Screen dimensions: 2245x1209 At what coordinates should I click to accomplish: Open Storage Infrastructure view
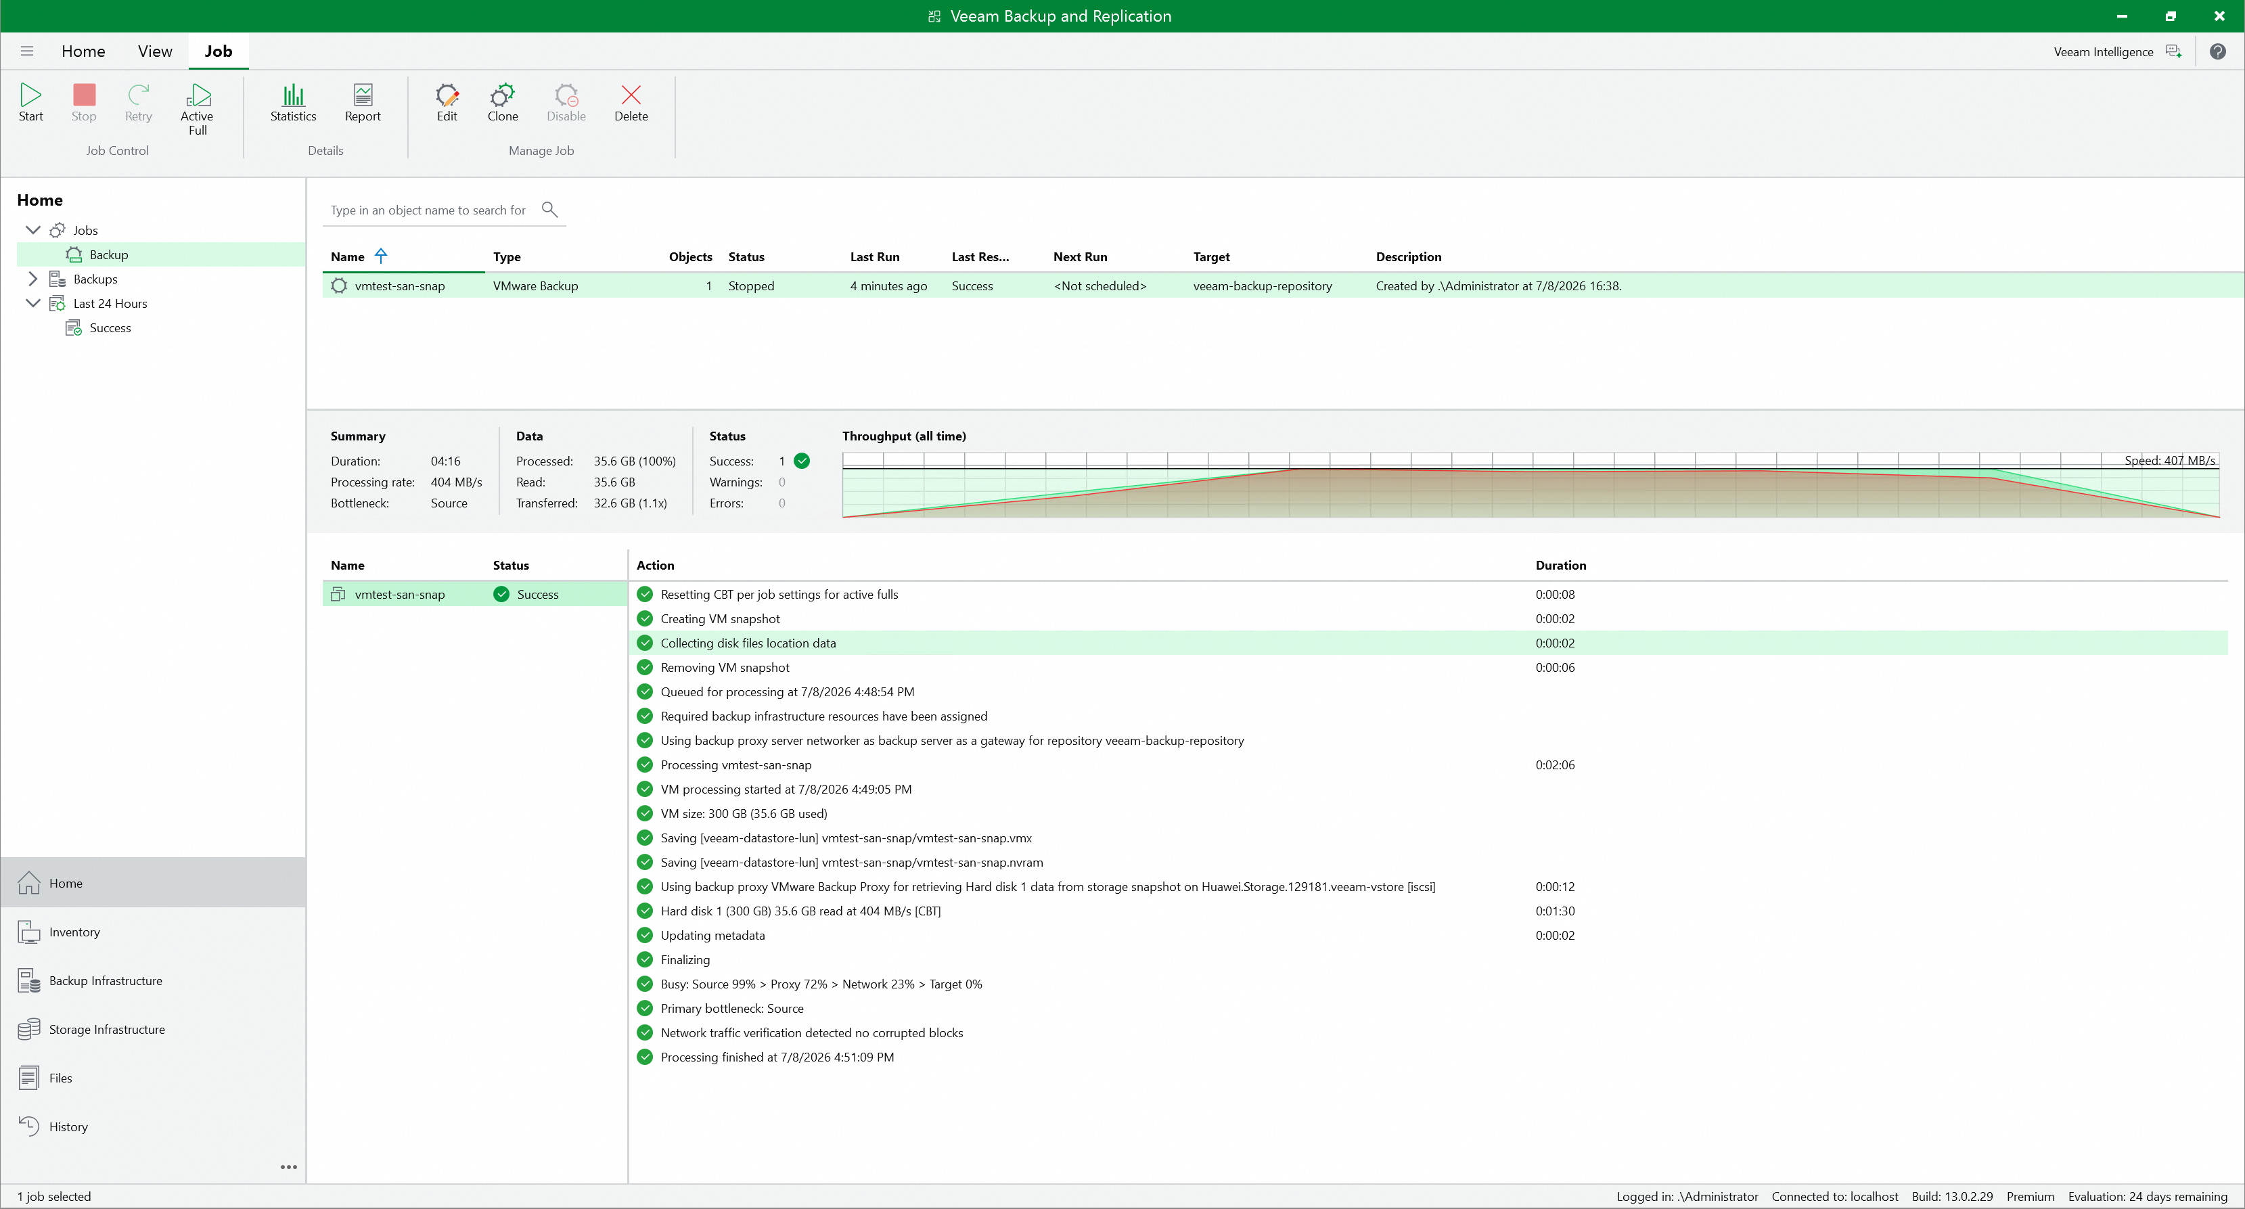point(154,1030)
